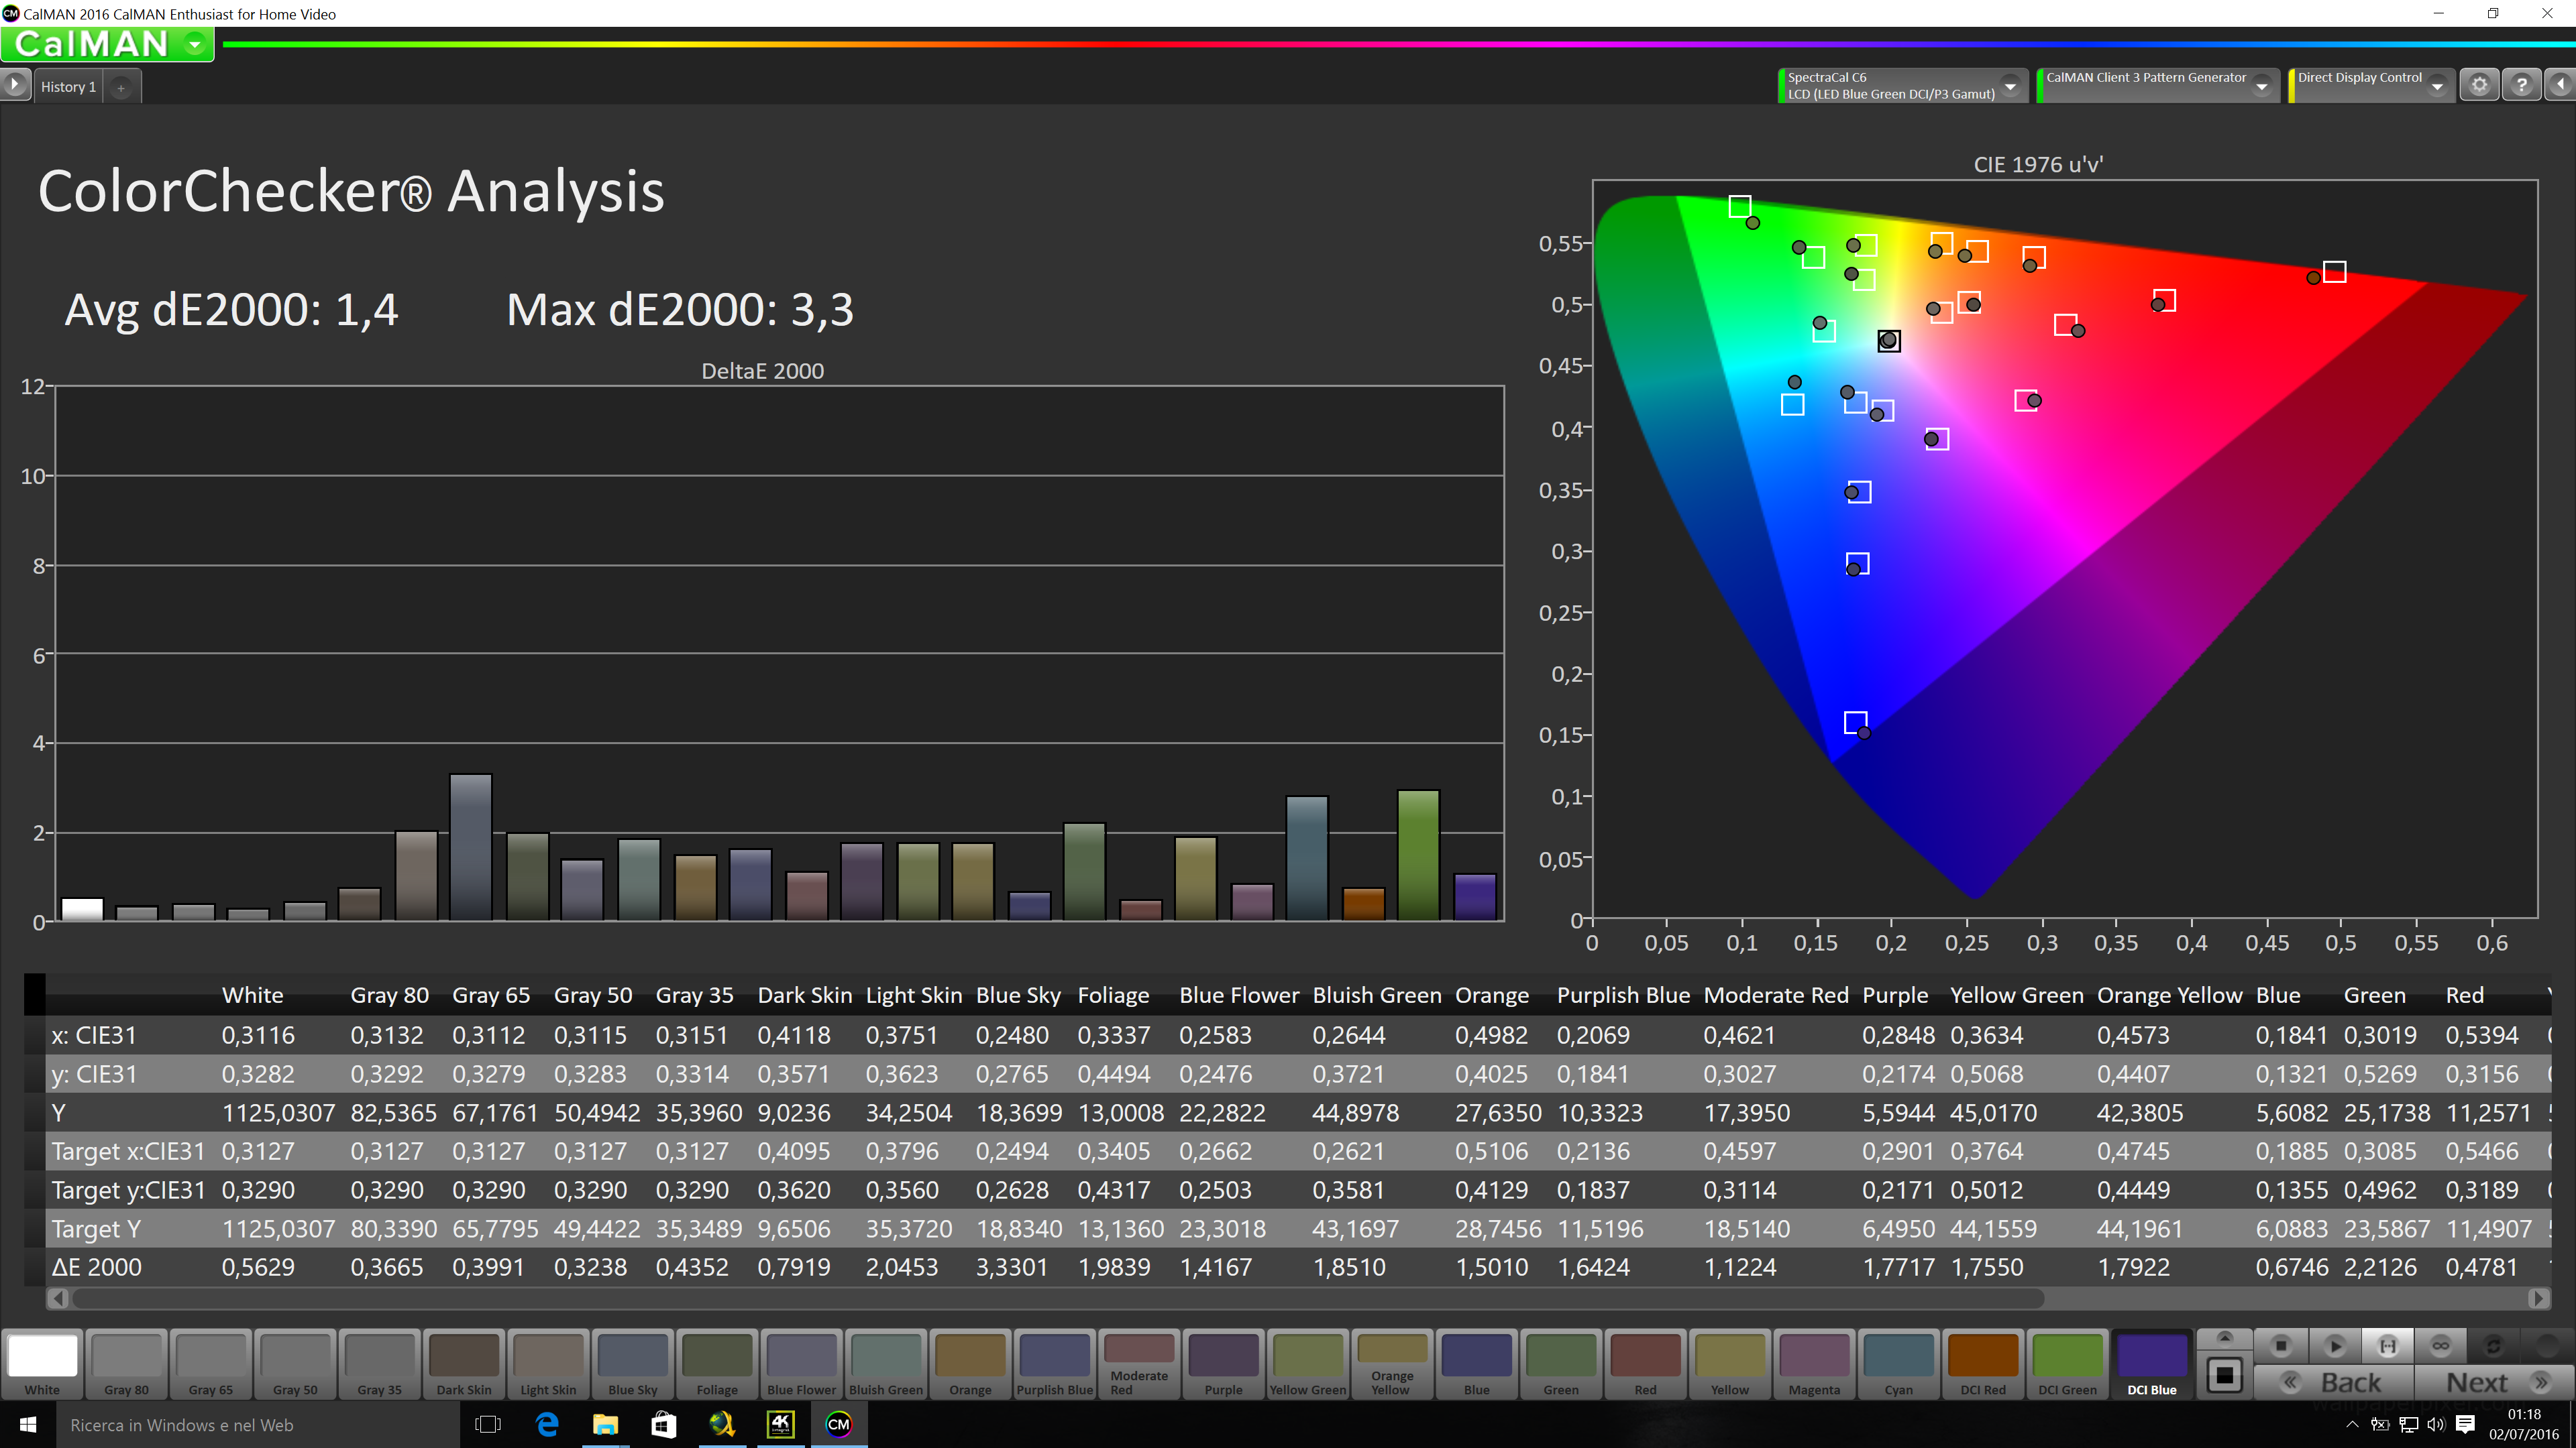
Task: Open the Windows Store taskbar icon
Action: tap(663, 1424)
